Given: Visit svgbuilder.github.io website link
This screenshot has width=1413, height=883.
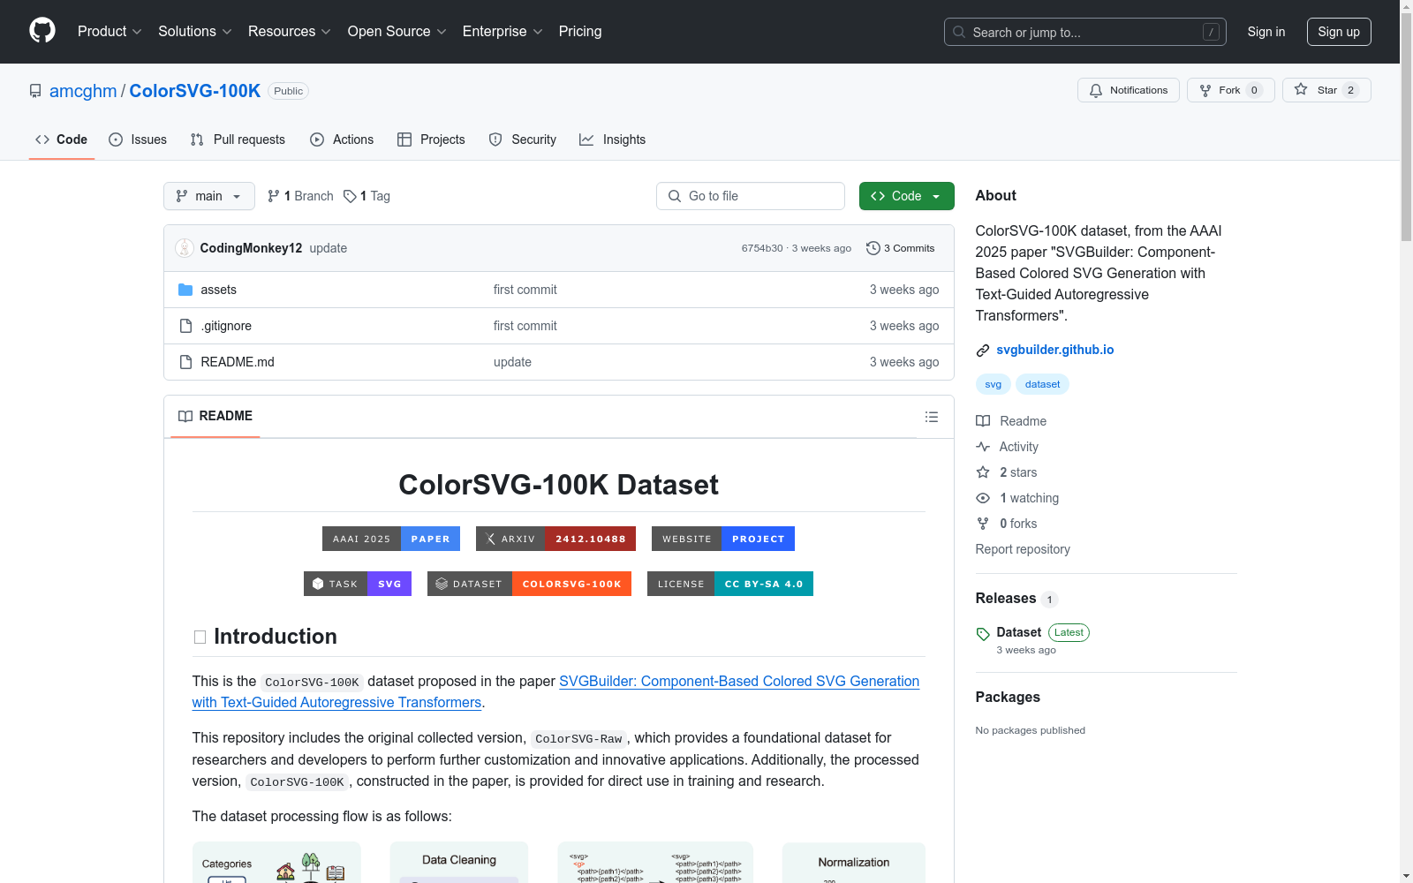Looking at the screenshot, I should [x=1055, y=350].
